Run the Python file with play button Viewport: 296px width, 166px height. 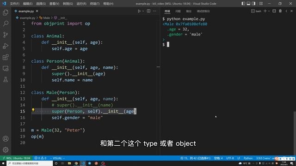(x=139, y=11)
